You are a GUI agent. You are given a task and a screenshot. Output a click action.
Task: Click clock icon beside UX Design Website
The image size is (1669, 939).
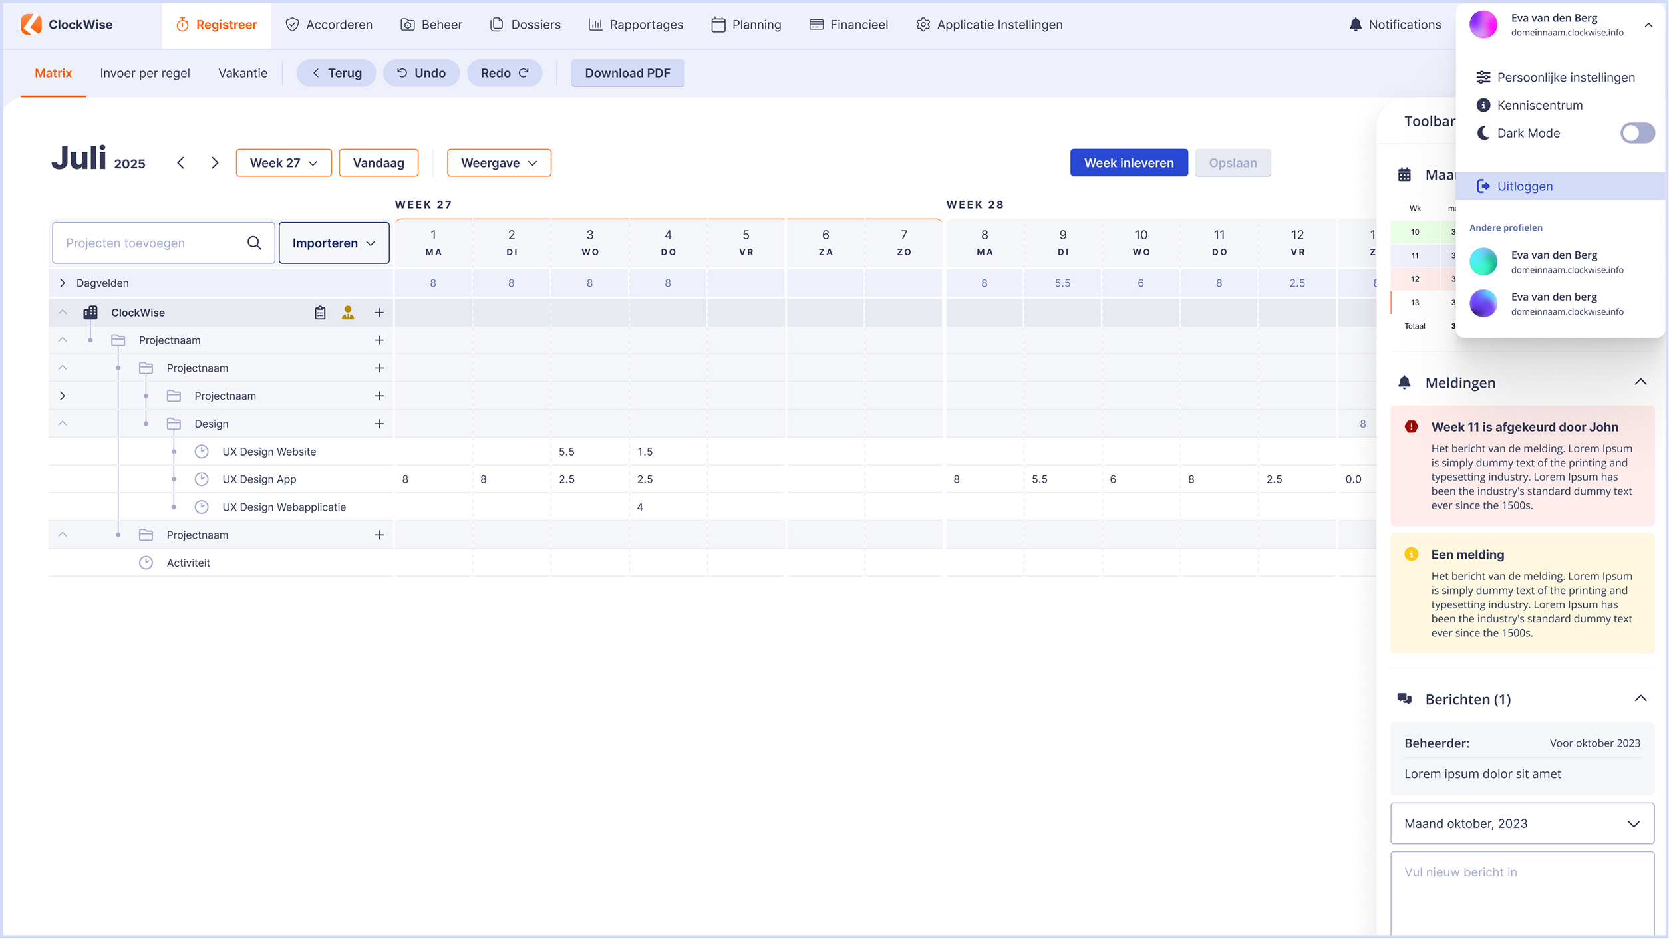202,452
